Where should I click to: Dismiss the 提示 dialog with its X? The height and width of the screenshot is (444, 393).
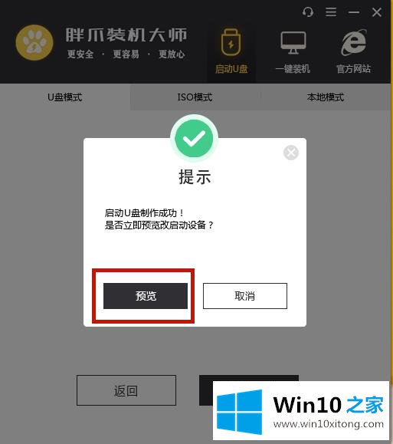[x=291, y=153]
